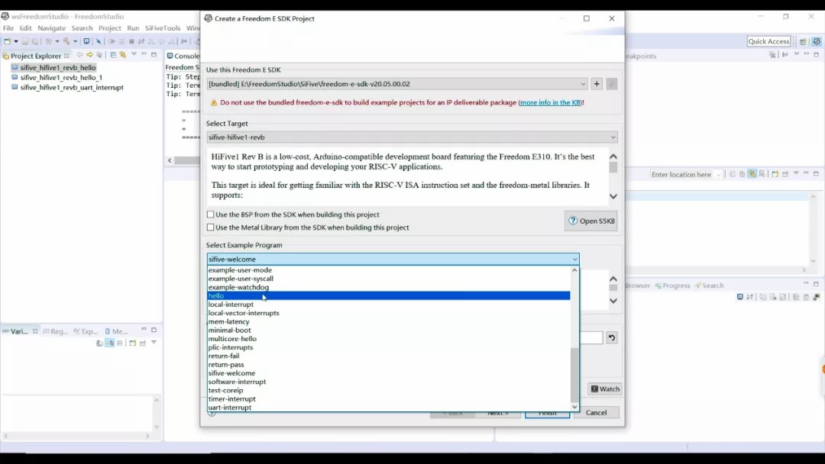This screenshot has height=464, width=825.
Task: Click Collapse All icon in Variables view
Action: [x=120, y=343]
